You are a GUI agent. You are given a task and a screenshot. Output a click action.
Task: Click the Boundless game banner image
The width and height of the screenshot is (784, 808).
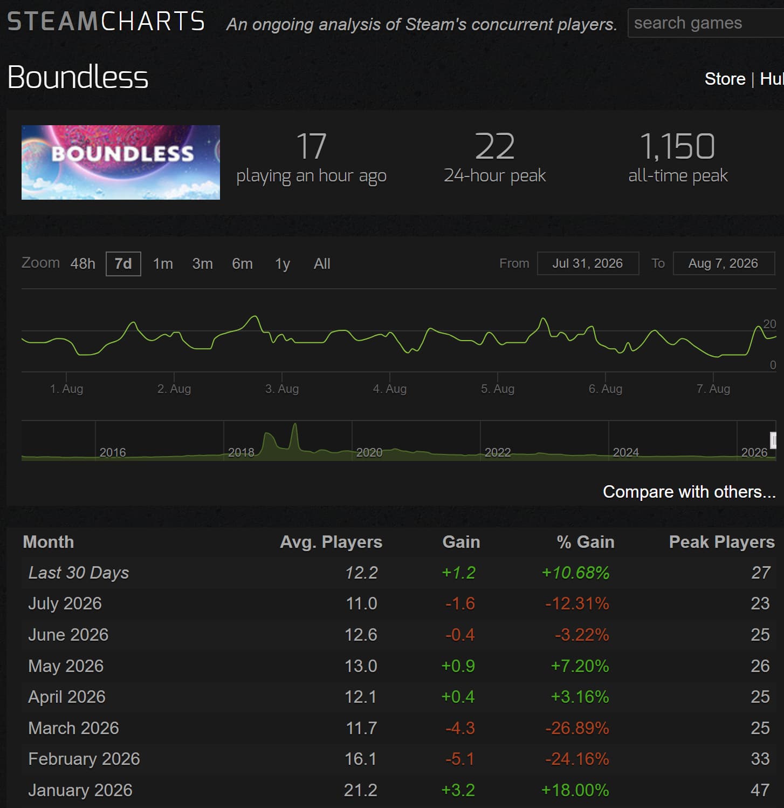pos(121,162)
